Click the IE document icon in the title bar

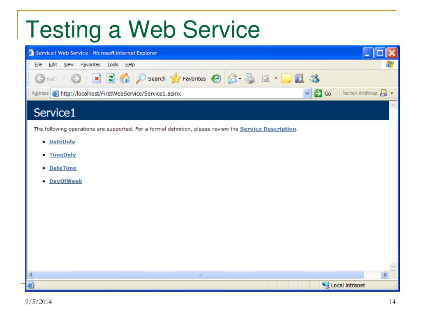(31, 52)
